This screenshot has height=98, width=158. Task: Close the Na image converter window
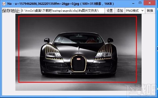149,3
